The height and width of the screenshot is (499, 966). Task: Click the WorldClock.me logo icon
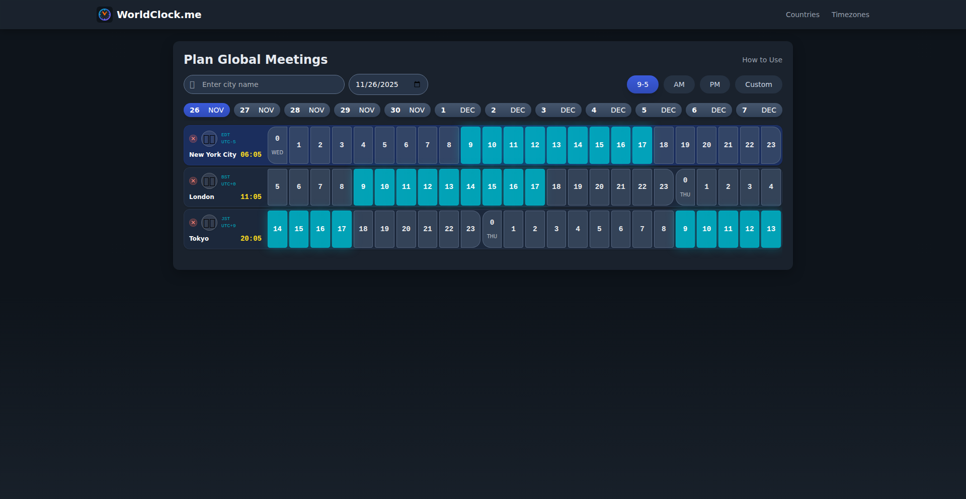(105, 15)
